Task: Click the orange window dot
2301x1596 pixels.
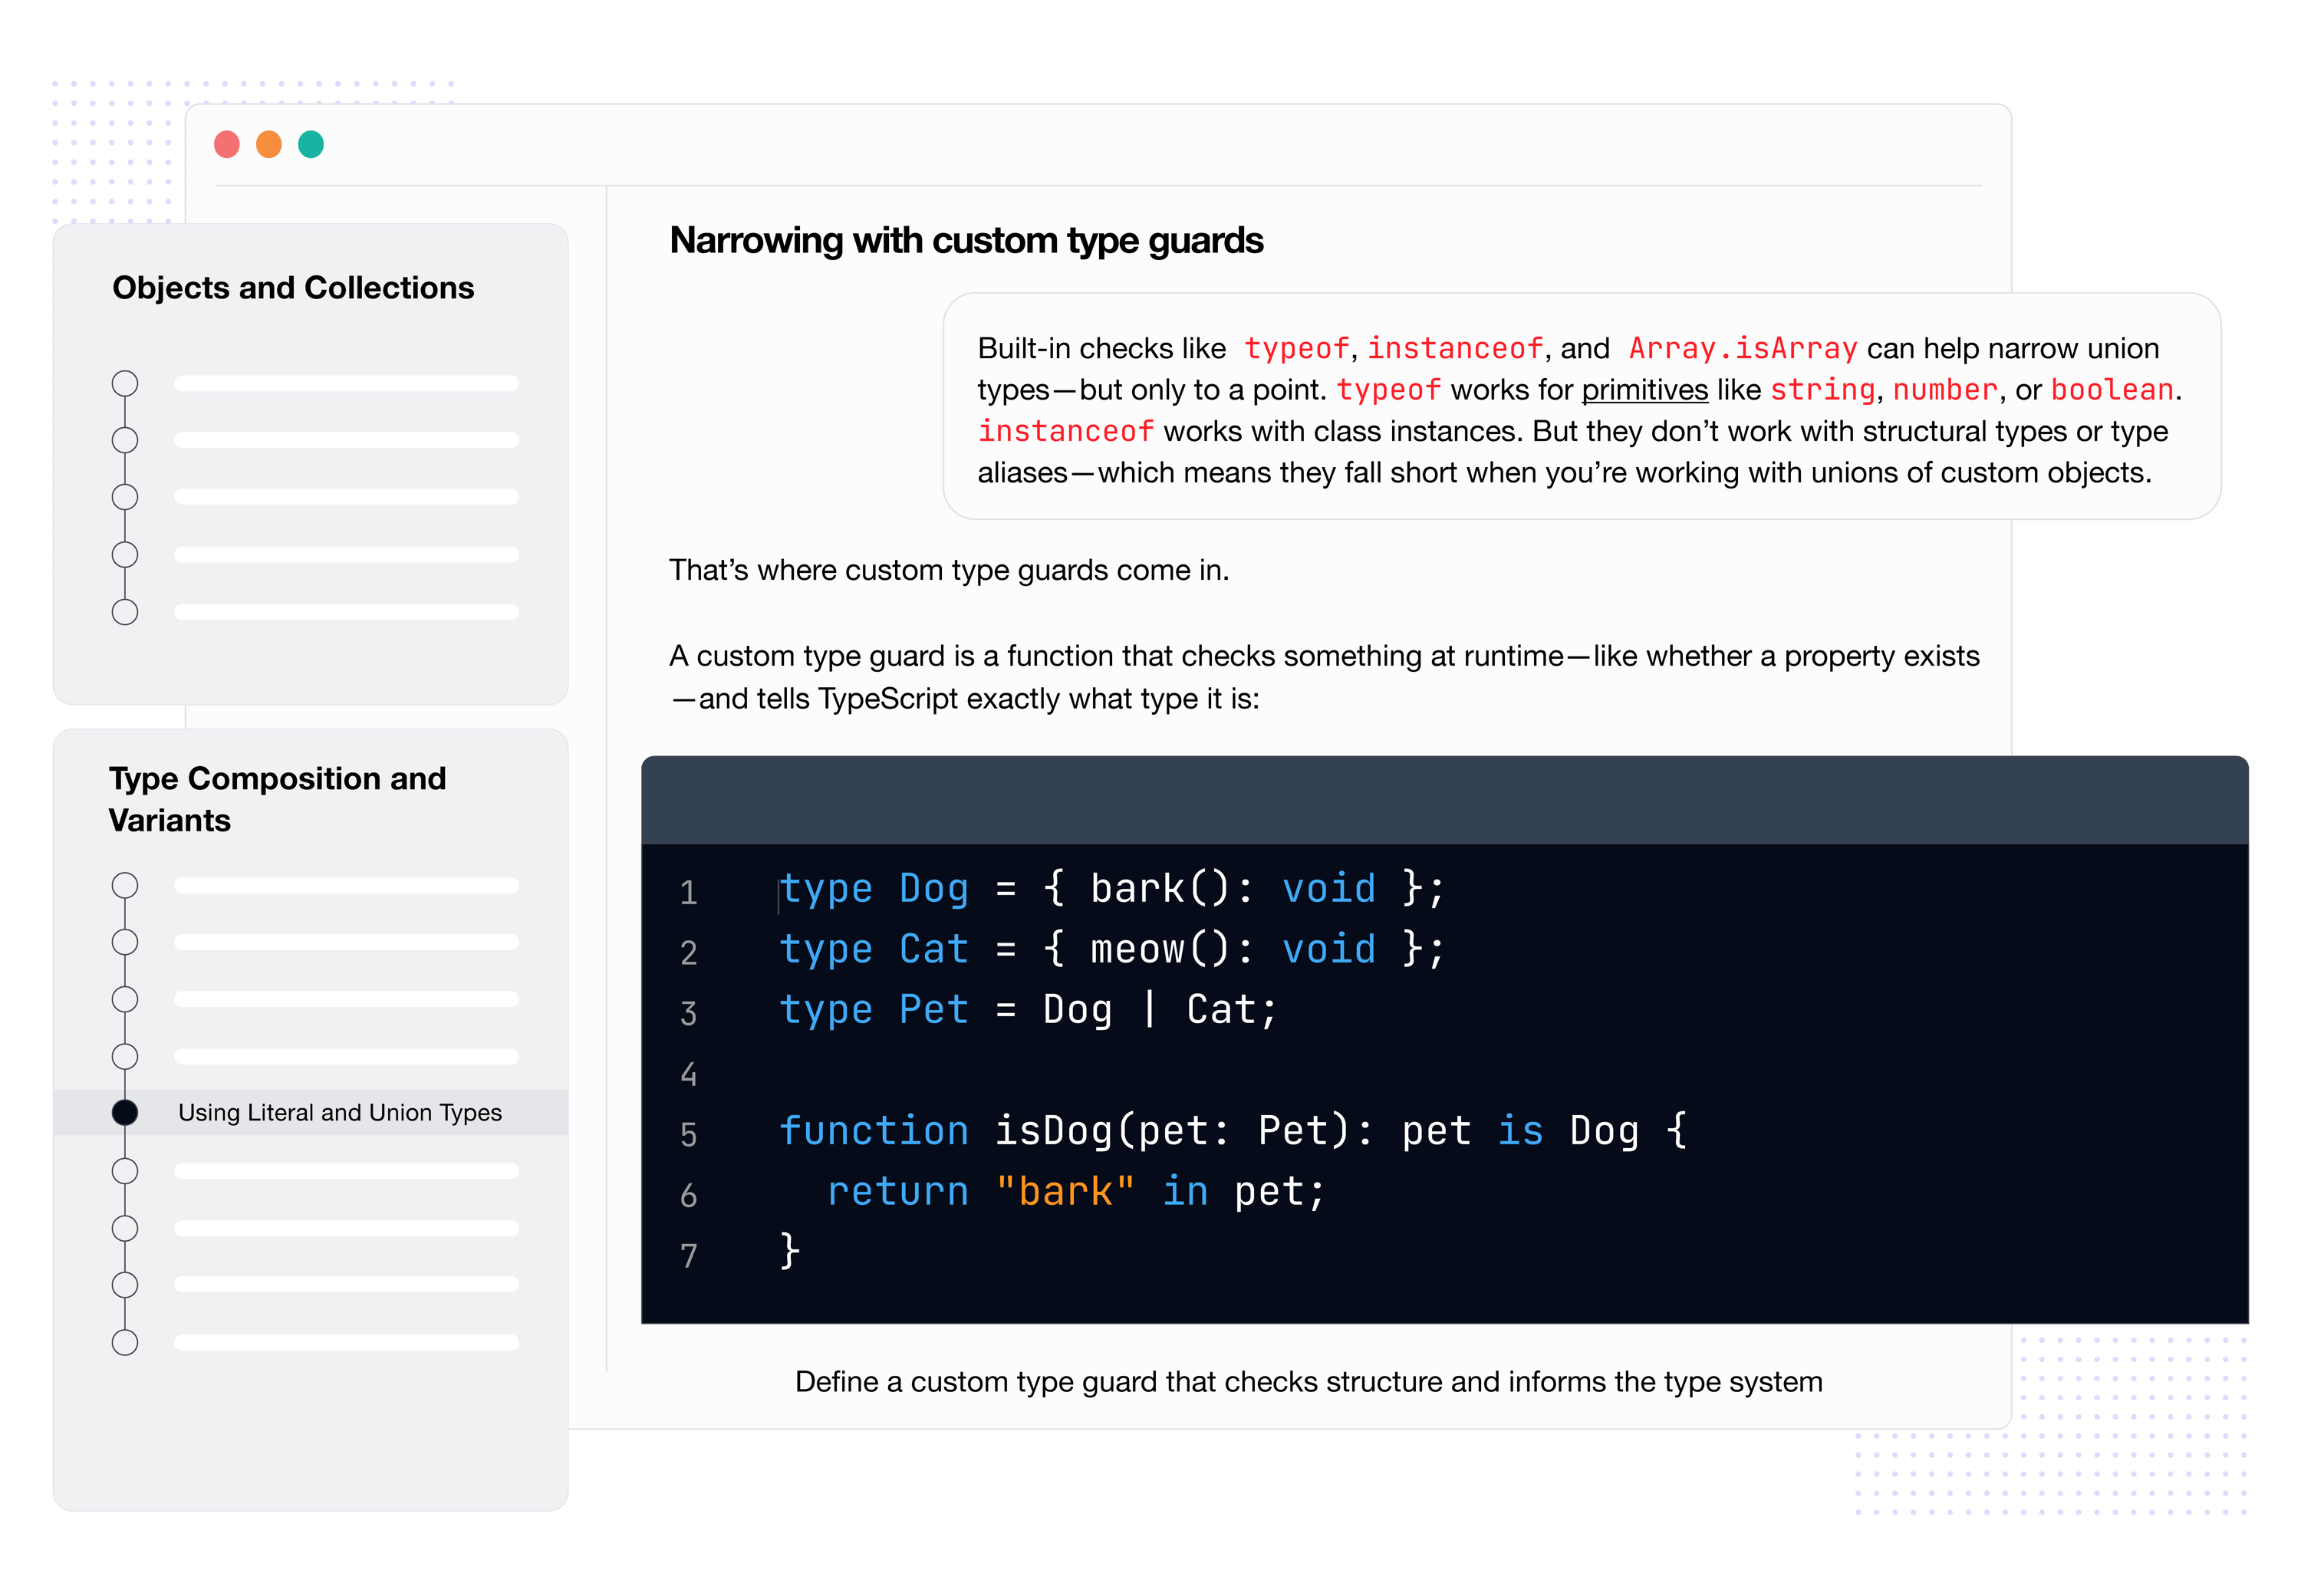Action: [269, 144]
